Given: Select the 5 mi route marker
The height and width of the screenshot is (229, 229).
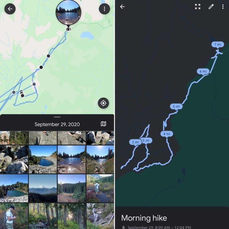Looking at the screenshot, I should tap(176, 106).
